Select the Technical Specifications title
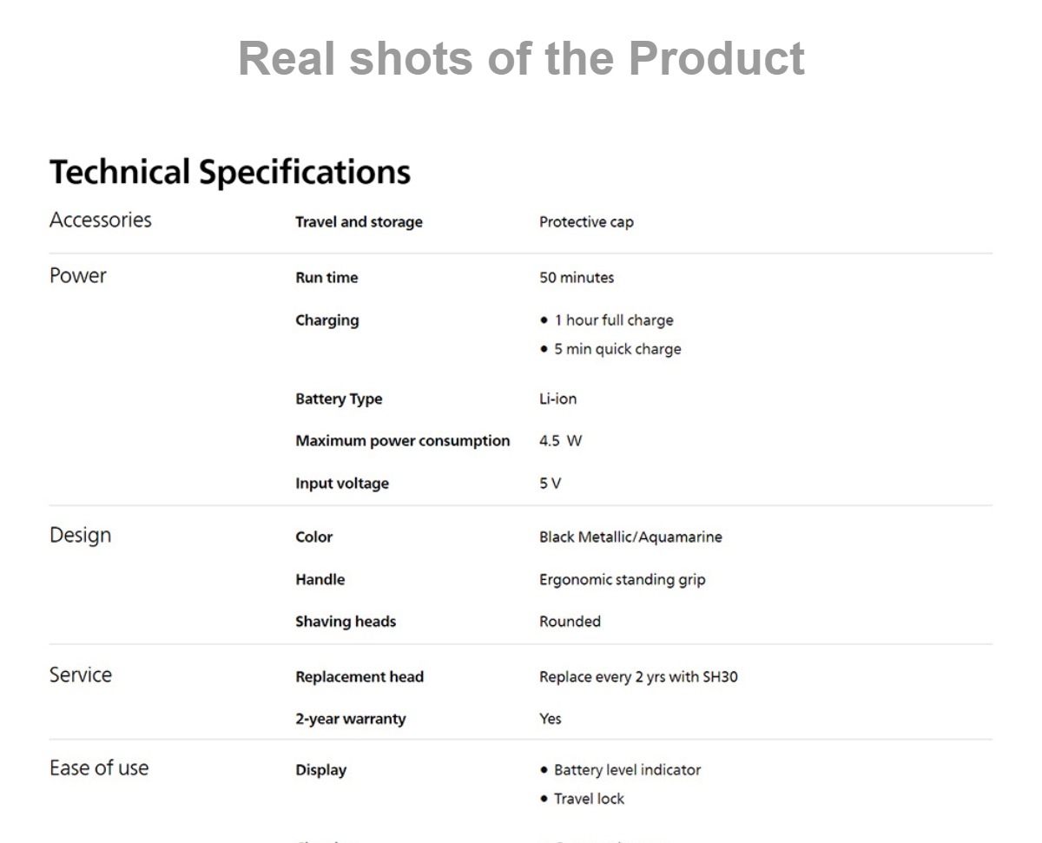This screenshot has width=1042, height=843. coord(230,172)
